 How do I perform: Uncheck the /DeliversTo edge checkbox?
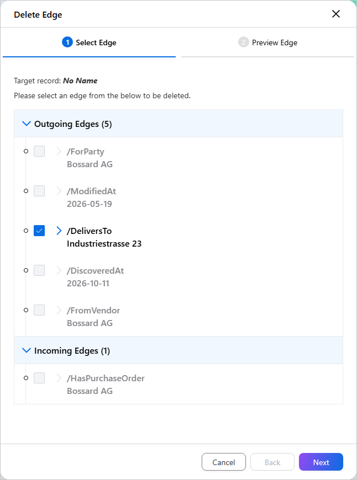point(39,231)
